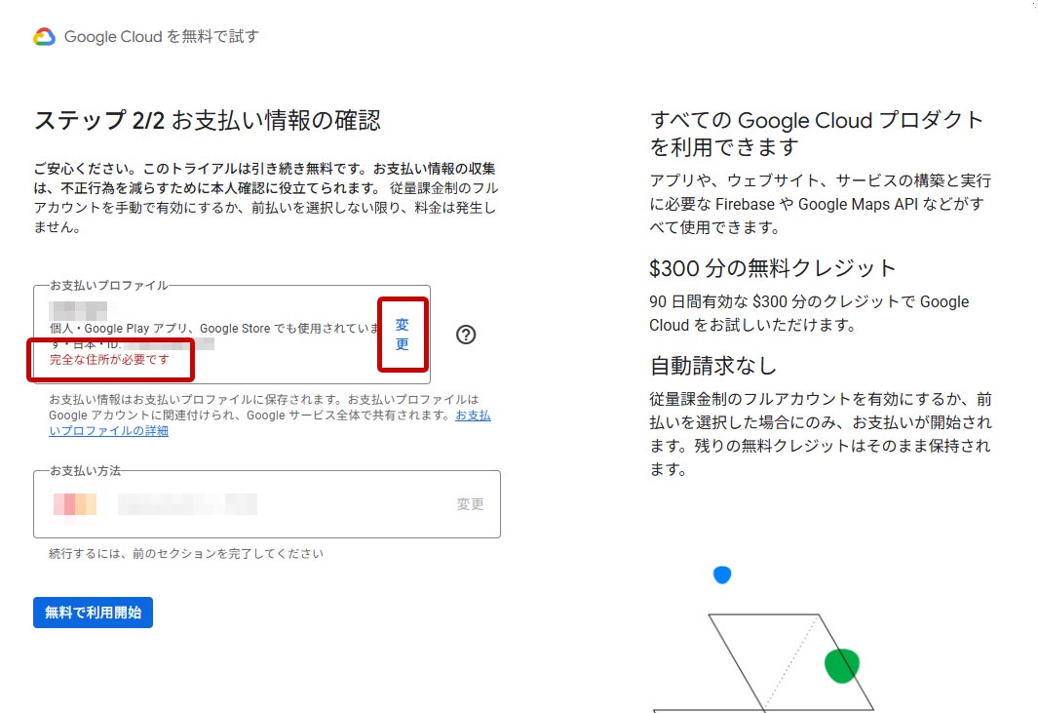Click the 完全な住所が必要です error text
The image size is (1038, 713).
click(x=109, y=360)
